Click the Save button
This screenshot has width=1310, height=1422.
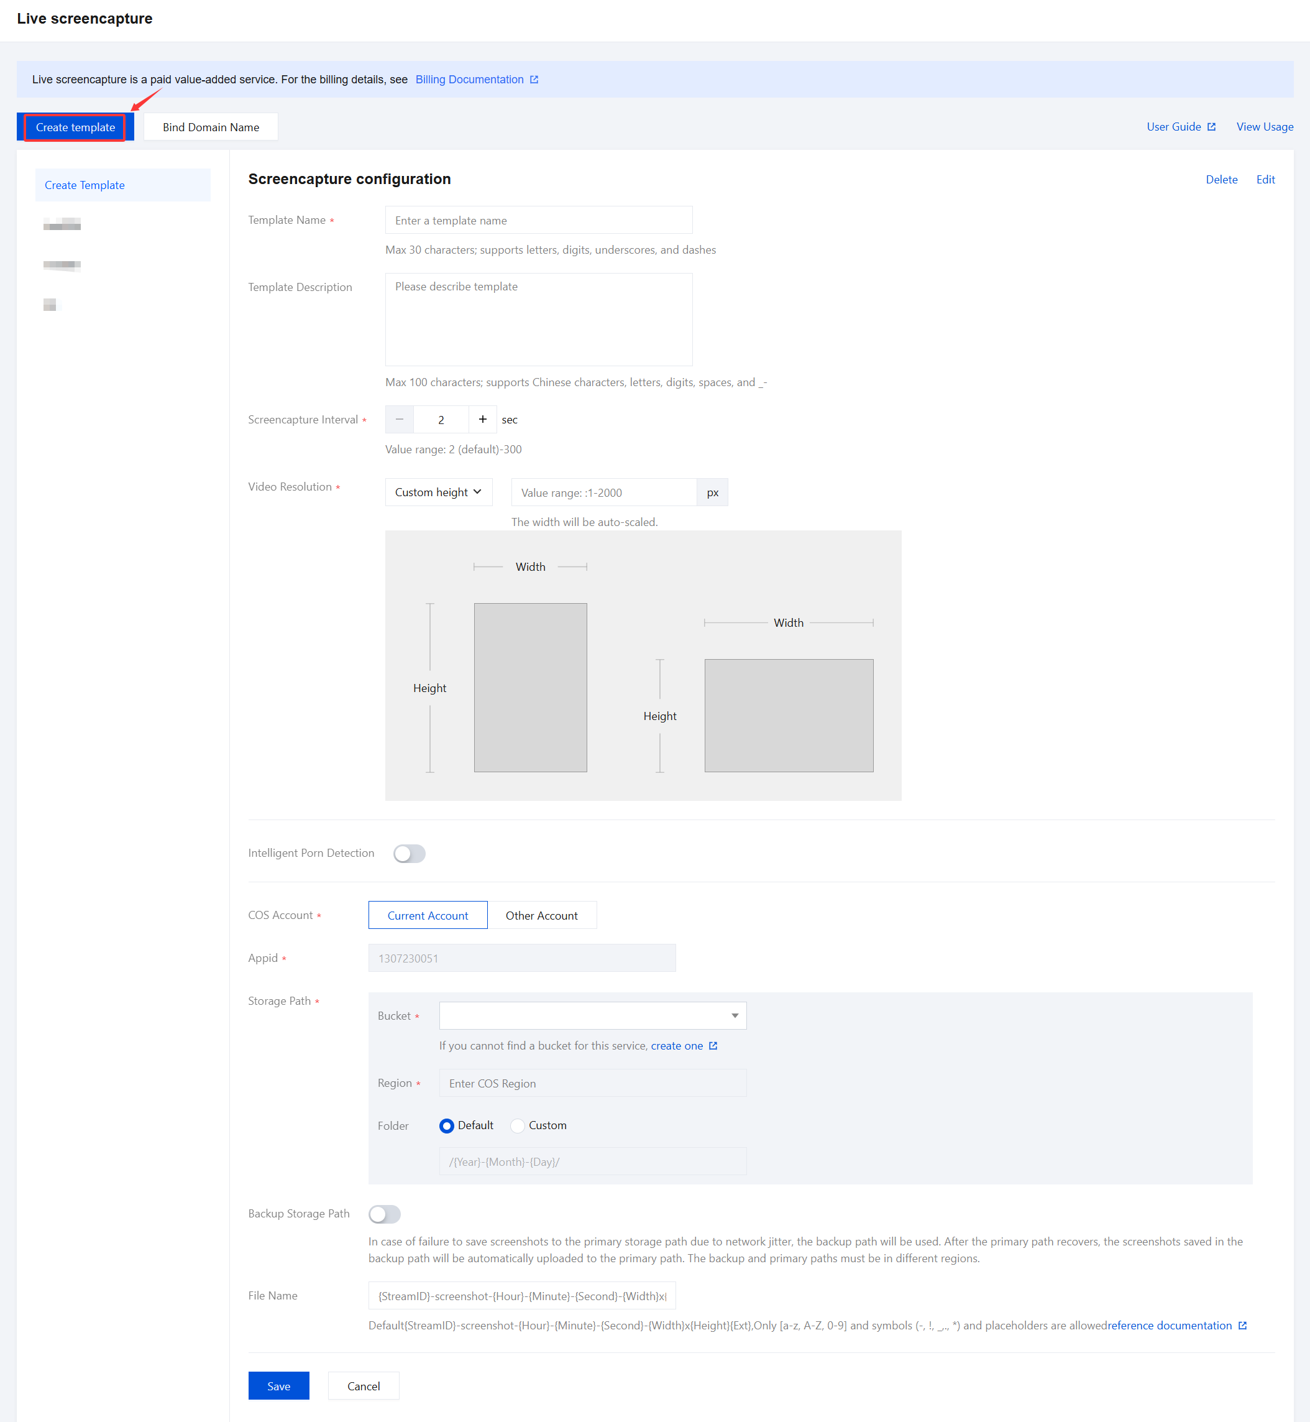pos(278,1385)
